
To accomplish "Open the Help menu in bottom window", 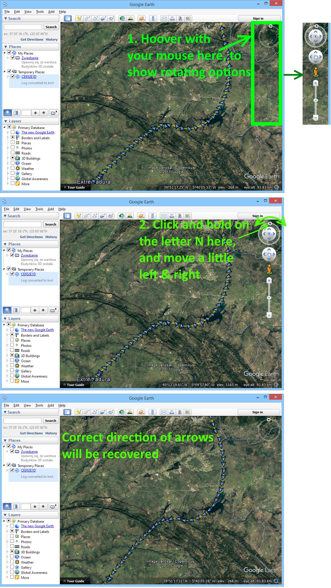I will point(62,405).
